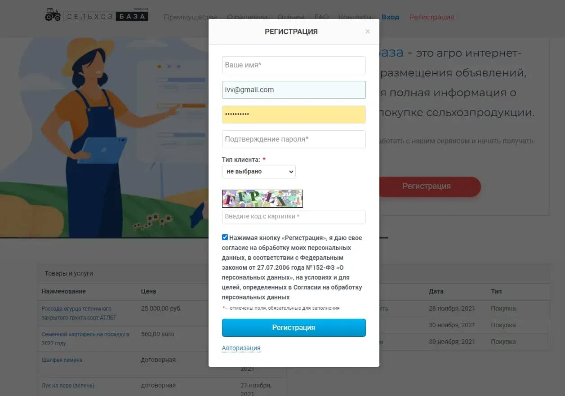Viewport: 565px width, 396px height.
Task: Click the captcha image
Action: 262,199
